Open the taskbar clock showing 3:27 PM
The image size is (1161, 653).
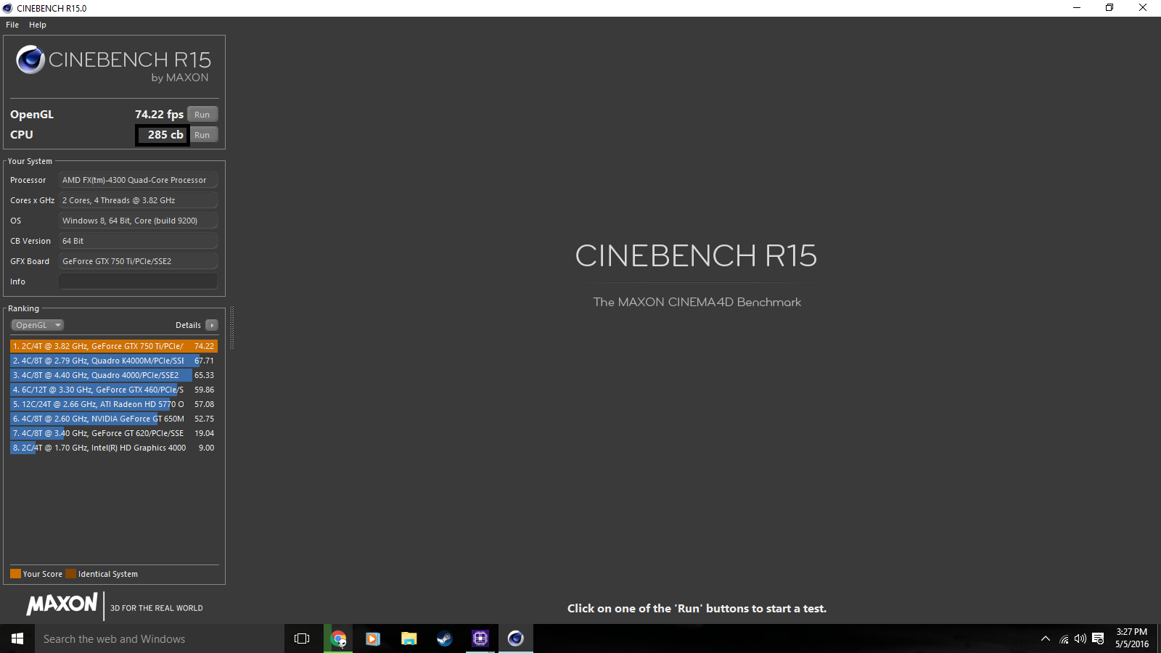pyautogui.click(x=1132, y=638)
